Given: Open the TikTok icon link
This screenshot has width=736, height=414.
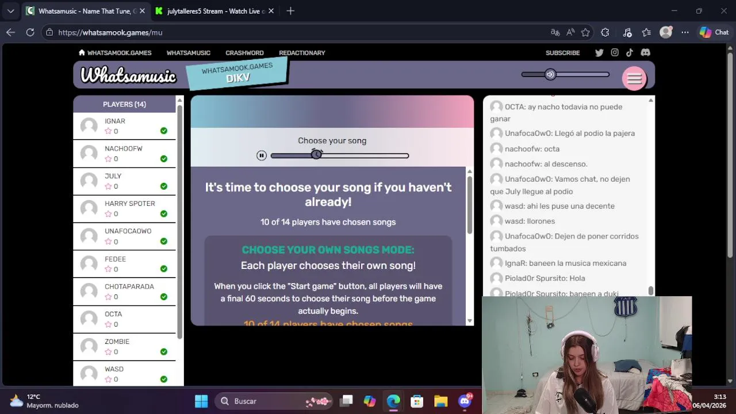Looking at the screenshot, I should 630,52.
